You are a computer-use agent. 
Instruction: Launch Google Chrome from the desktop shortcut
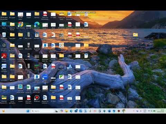[20, 25]
